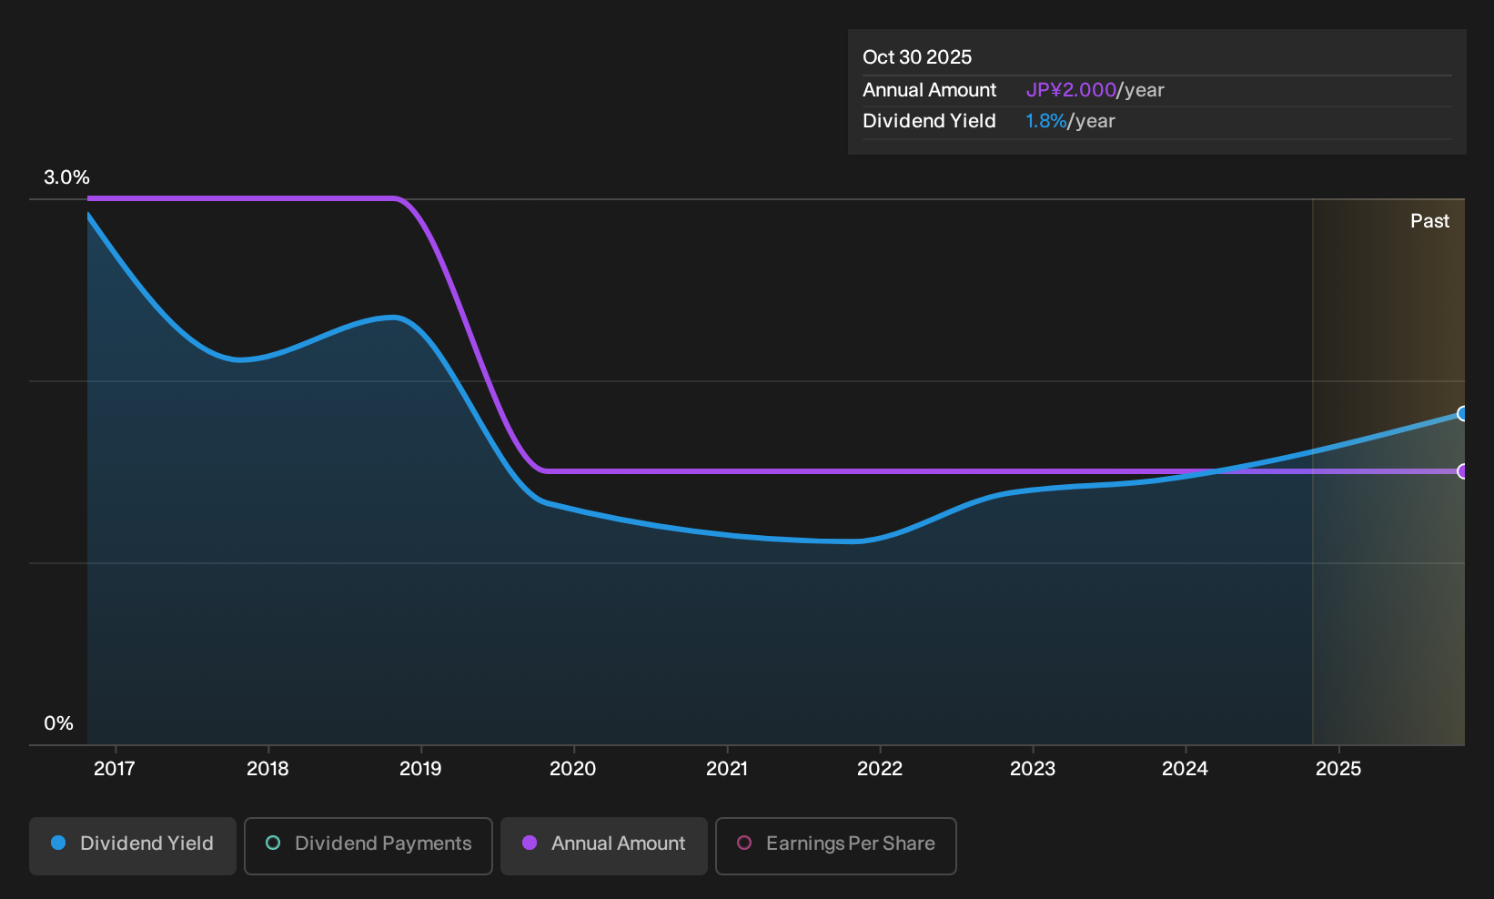Click the JP¥2.000/year annual amount value

(x=1095, y=90)
